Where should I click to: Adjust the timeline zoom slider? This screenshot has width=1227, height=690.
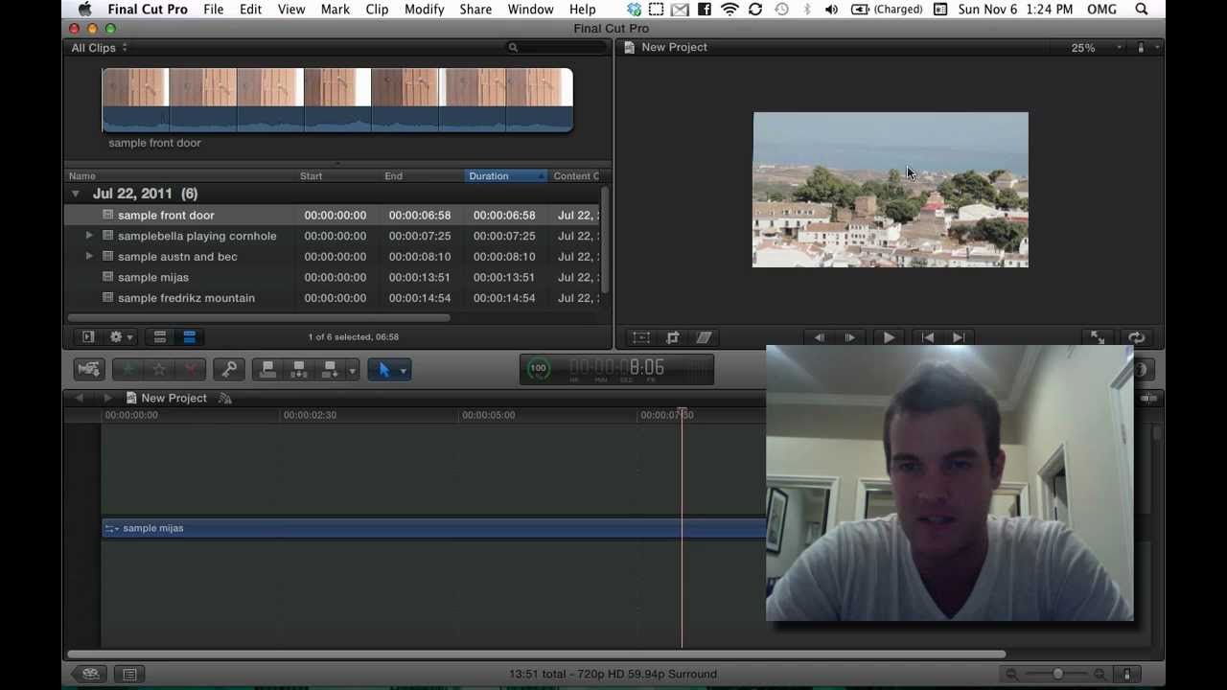tap(1057, 674)
